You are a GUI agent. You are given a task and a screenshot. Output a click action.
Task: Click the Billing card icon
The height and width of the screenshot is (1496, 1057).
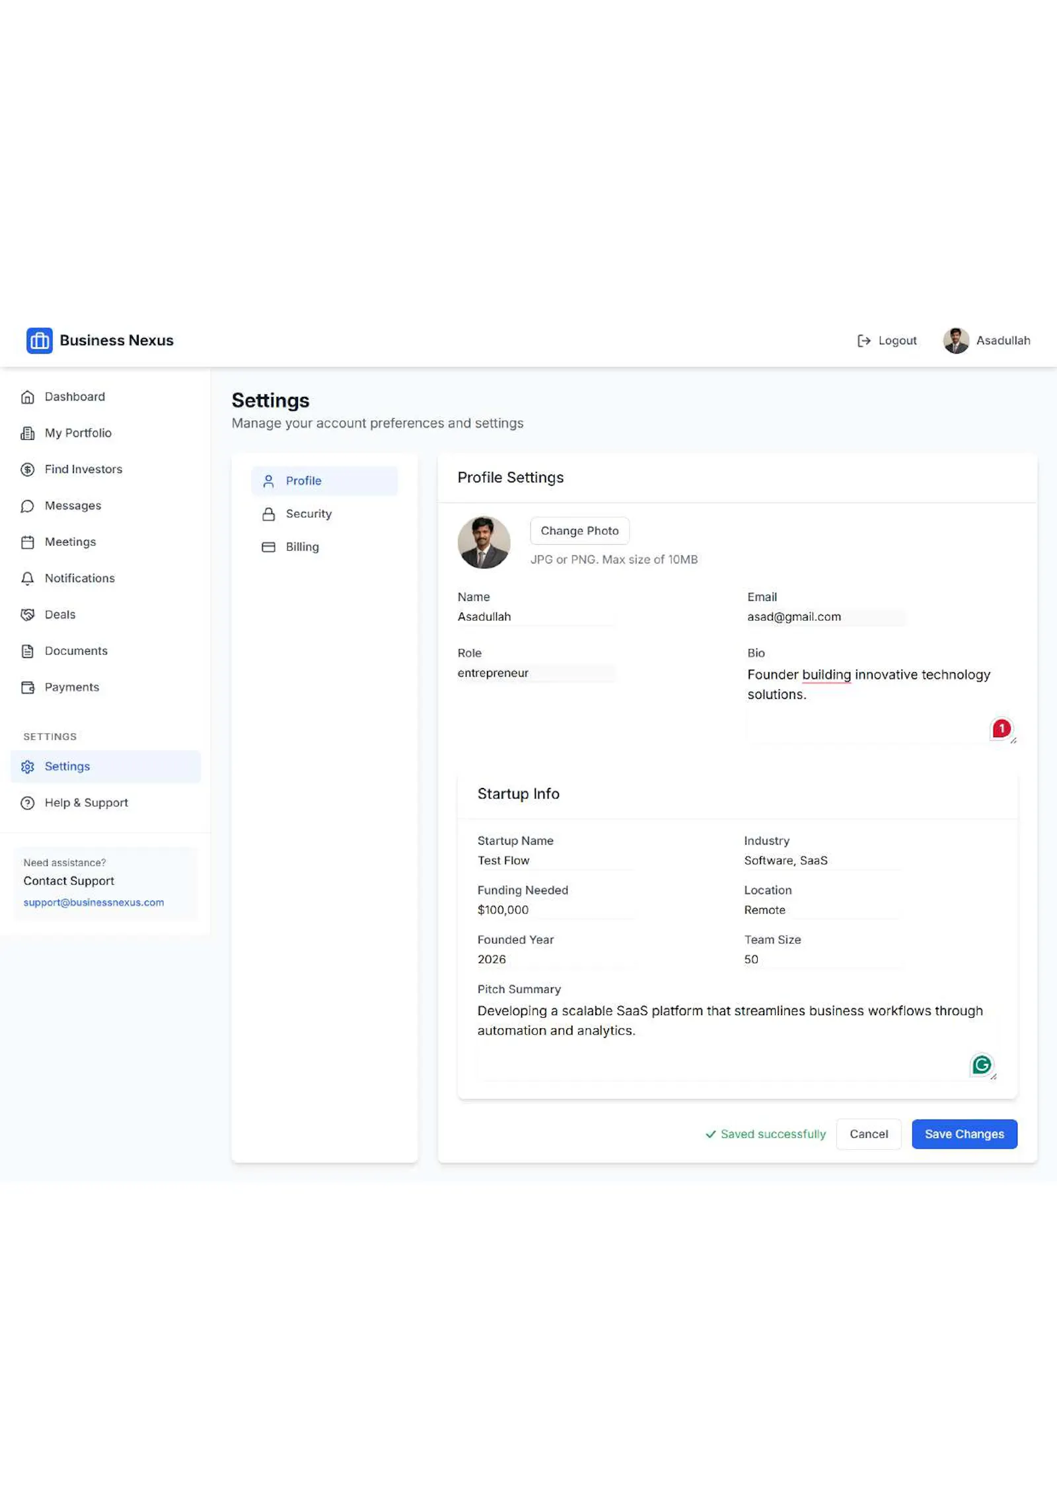pyautogui.click(x=269, y=548)
